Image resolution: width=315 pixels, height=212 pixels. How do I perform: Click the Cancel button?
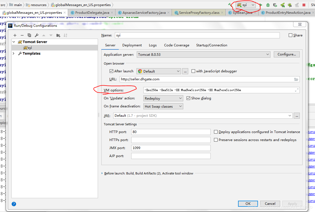[x=270, y=204]
